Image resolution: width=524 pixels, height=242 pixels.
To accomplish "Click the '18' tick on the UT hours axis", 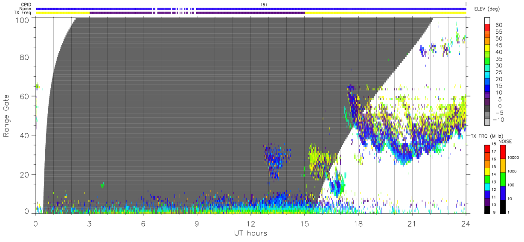I will pyautogui.click(x=358, y=224).
